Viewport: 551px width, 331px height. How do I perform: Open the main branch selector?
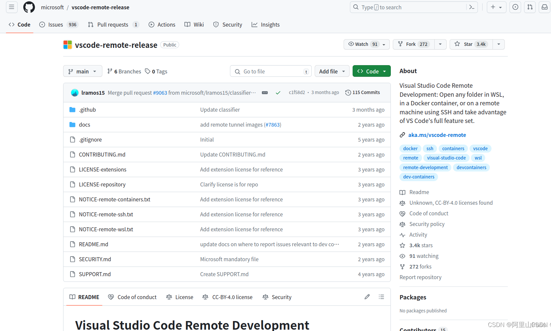coord(83,71)
